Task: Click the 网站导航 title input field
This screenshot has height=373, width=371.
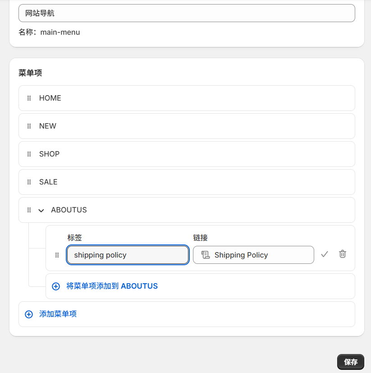Action: tap(186, 13)
